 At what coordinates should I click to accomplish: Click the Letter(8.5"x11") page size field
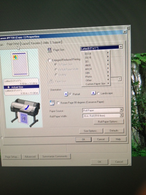point(100,48)
